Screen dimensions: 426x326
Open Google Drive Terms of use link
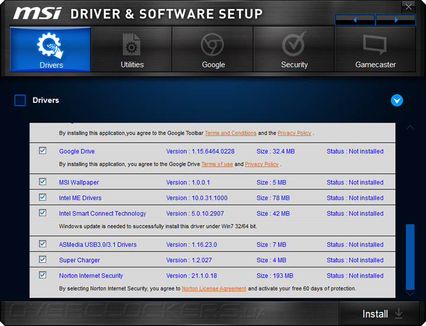coord(217,164)
